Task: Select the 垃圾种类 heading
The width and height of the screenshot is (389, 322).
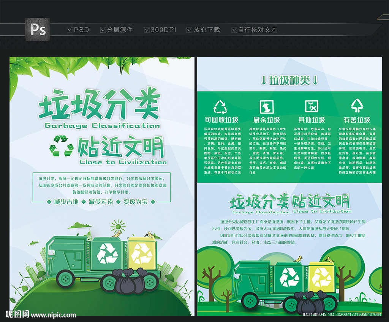Action: pos(289,80)
